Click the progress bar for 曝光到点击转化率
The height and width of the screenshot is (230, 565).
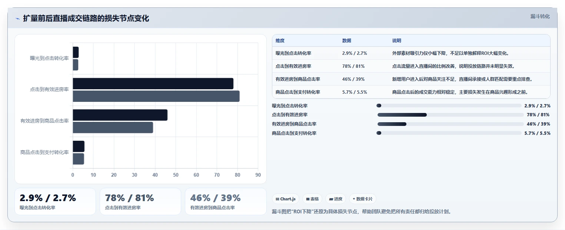tap(449, 106)
